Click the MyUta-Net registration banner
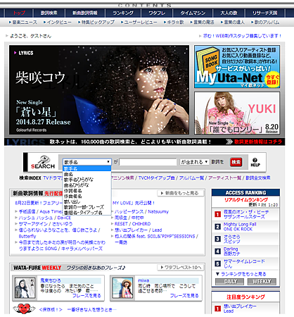294x317 pixels. tap(237, 67)
